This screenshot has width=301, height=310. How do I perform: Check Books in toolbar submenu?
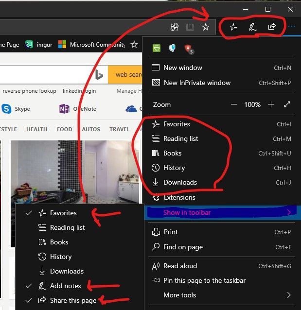80,242
